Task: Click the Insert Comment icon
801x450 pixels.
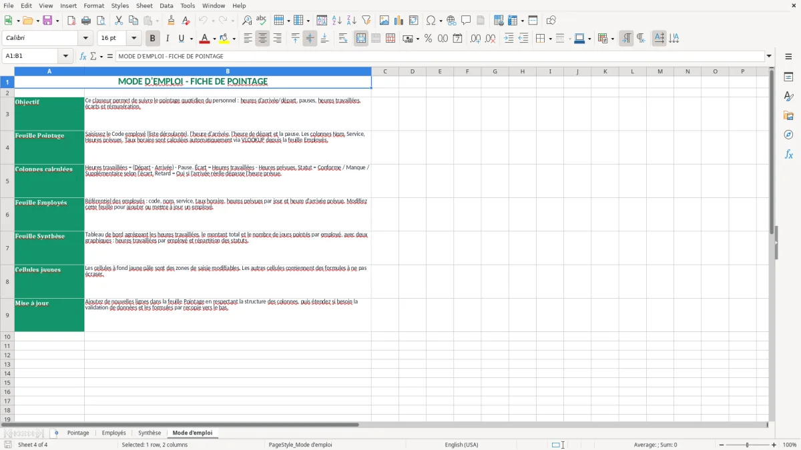Action: coord(466,21)
